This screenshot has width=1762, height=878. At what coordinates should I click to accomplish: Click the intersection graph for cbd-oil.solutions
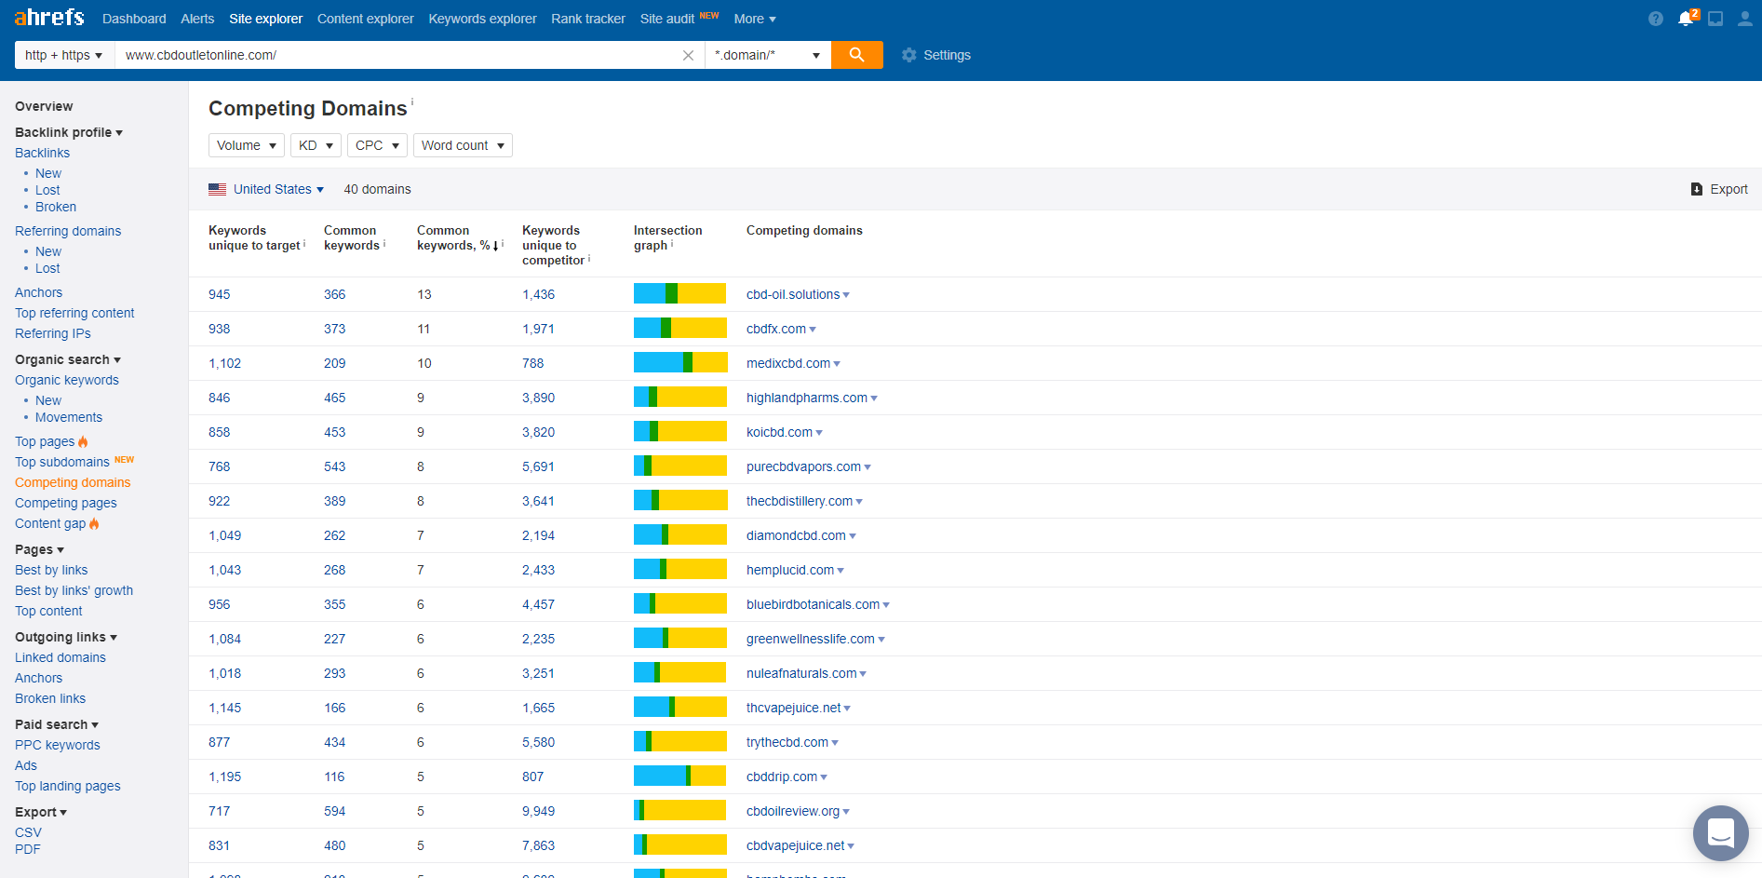point(679,294)
